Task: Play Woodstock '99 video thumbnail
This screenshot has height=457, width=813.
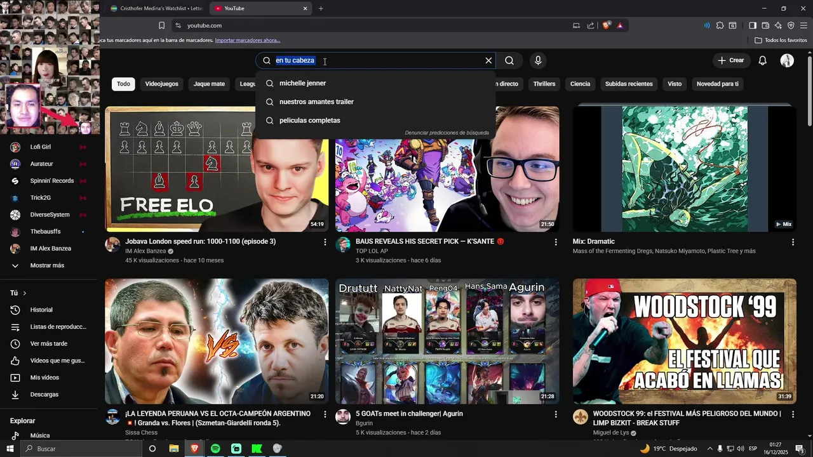Action: [x=685, y=341]
